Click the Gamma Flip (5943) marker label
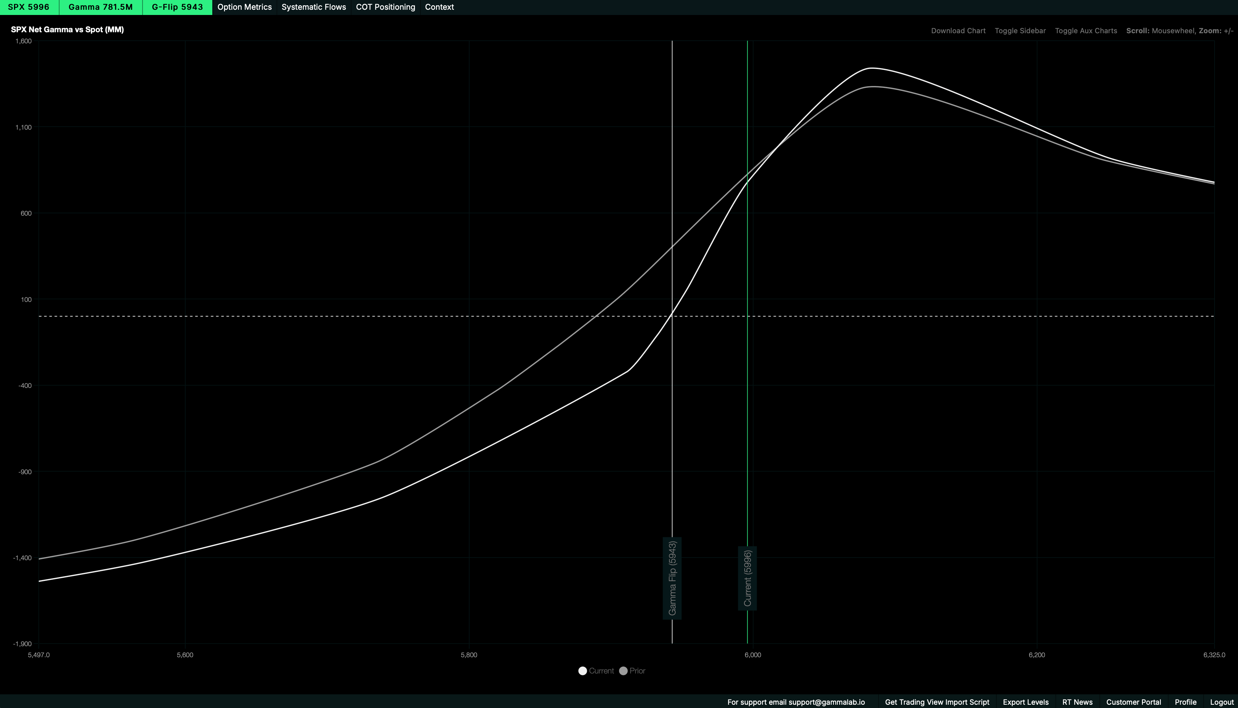 672,578
